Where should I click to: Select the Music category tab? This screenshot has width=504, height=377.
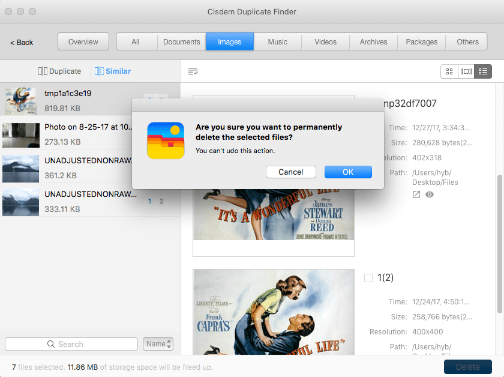tap(278, 42)
